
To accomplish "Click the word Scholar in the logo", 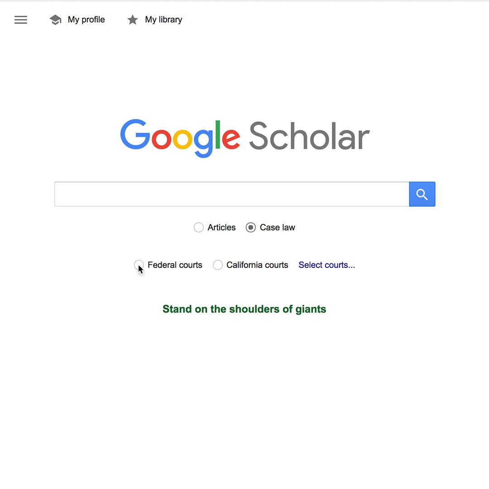I will coord(309,136).
